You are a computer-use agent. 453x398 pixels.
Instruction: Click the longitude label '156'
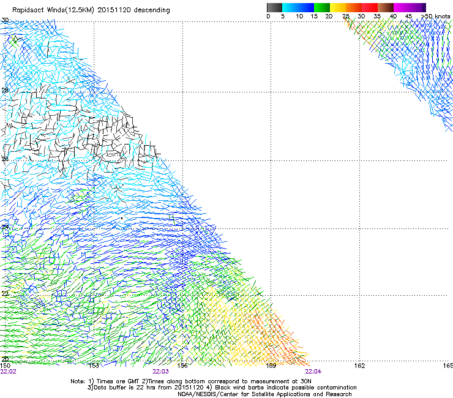[182, 366]
